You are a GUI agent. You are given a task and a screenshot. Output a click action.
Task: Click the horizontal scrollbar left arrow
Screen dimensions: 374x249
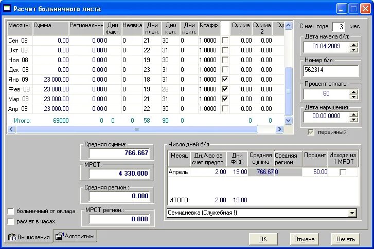tap(11, 129)
